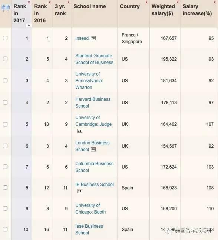This screenshot has width=218, height=240.
Task: Check the box for Harvard Business School row
Action: tap(5, 102)
